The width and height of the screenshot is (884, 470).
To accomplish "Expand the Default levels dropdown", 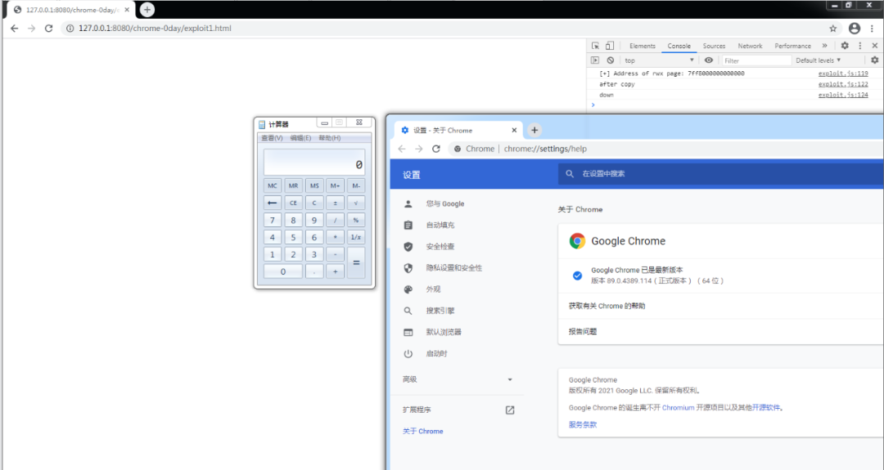I will coord(818,60).
